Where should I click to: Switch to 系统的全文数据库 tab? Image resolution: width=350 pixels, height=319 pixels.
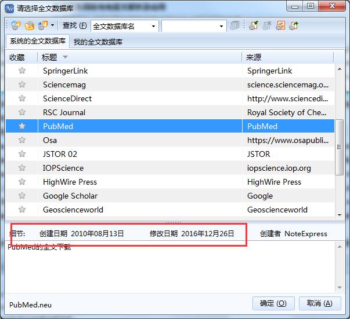38,41
